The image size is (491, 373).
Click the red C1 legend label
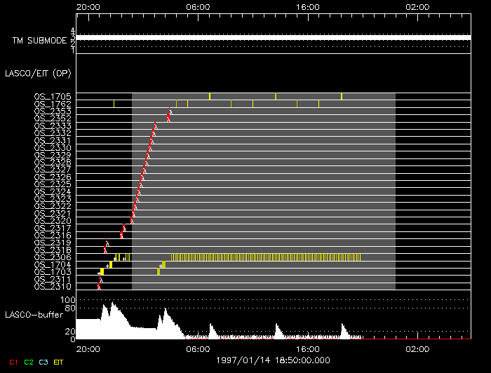(13, 362)
